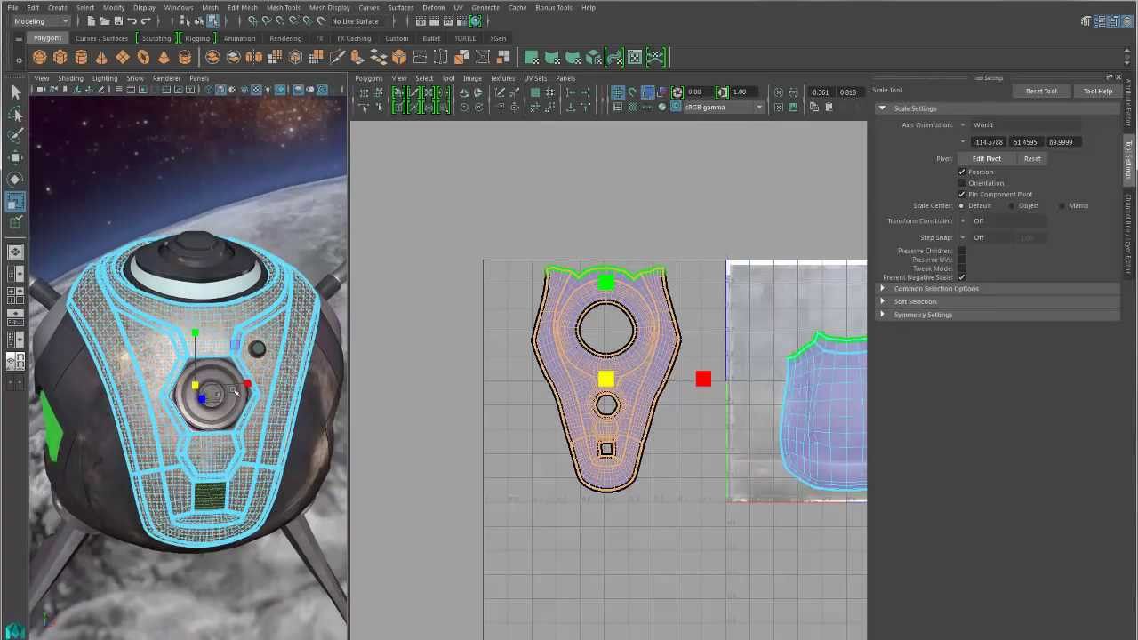Click the pivot Reset button

1032,159
